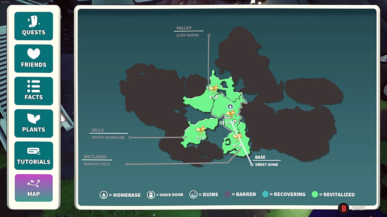Viewport: 387px width, 217px height.
Task: Open the Tutorials menu
Action: click(34, 156)
